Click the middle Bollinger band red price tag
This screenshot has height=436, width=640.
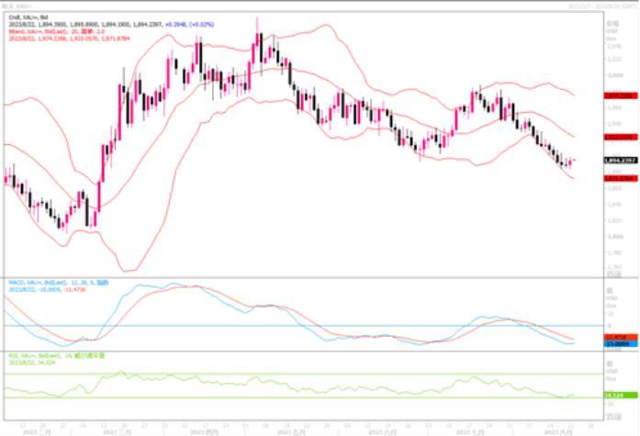[x=617, y=137]
